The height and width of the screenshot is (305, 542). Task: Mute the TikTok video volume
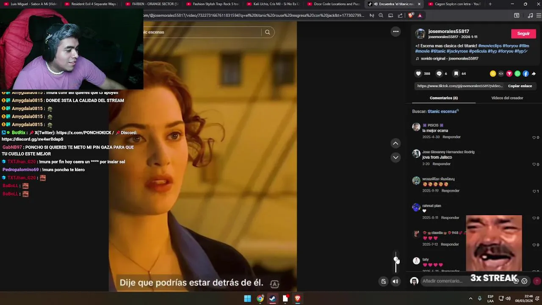395,281
